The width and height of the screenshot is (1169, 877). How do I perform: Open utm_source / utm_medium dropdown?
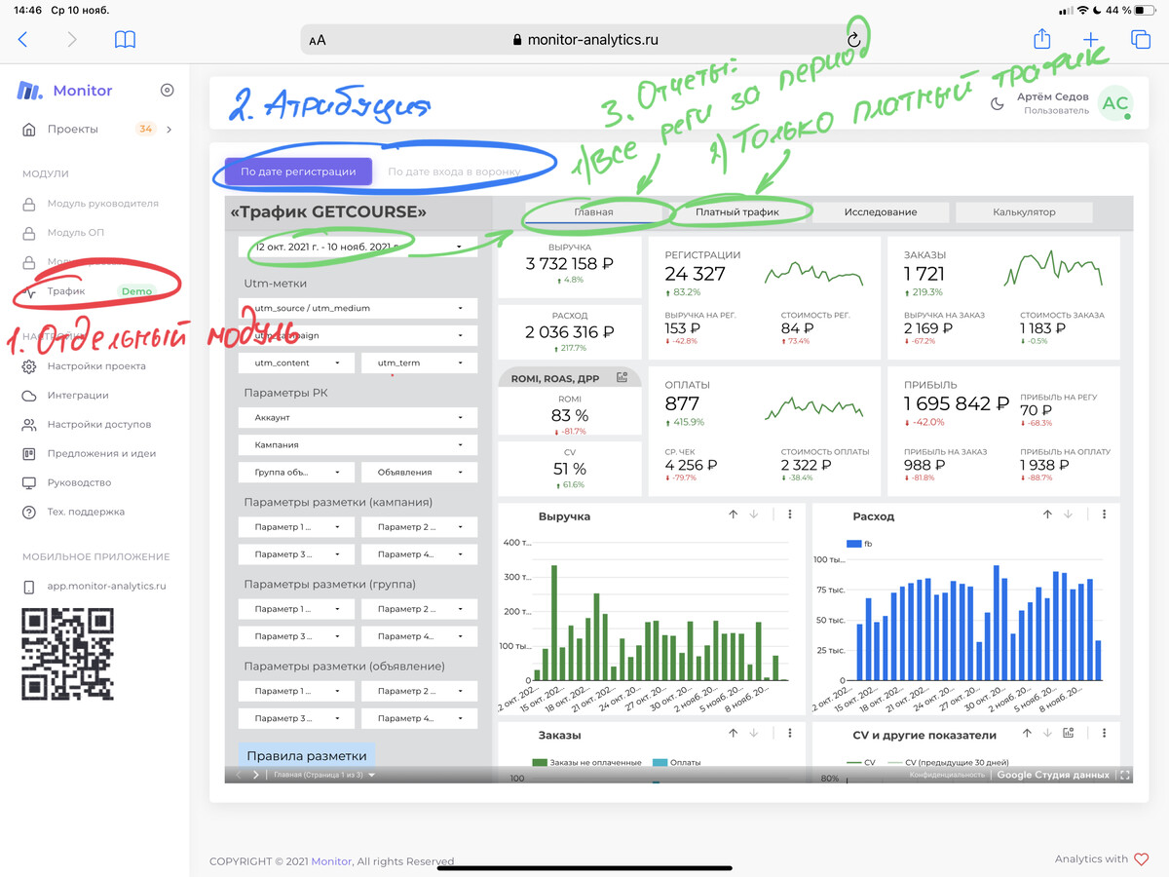(x=358, y=308)
